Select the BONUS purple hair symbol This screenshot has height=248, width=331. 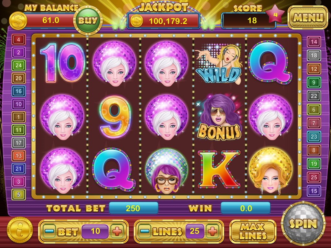[219, 118]
